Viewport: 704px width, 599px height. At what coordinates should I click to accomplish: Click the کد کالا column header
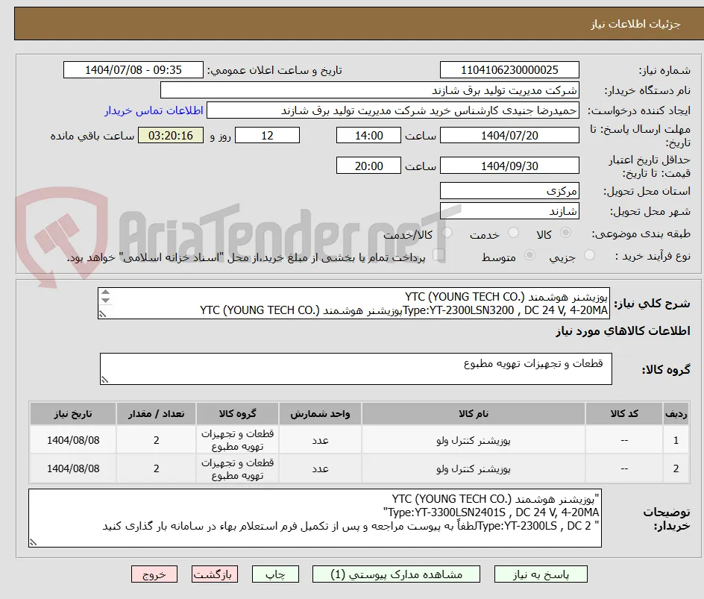pos(624,413)
